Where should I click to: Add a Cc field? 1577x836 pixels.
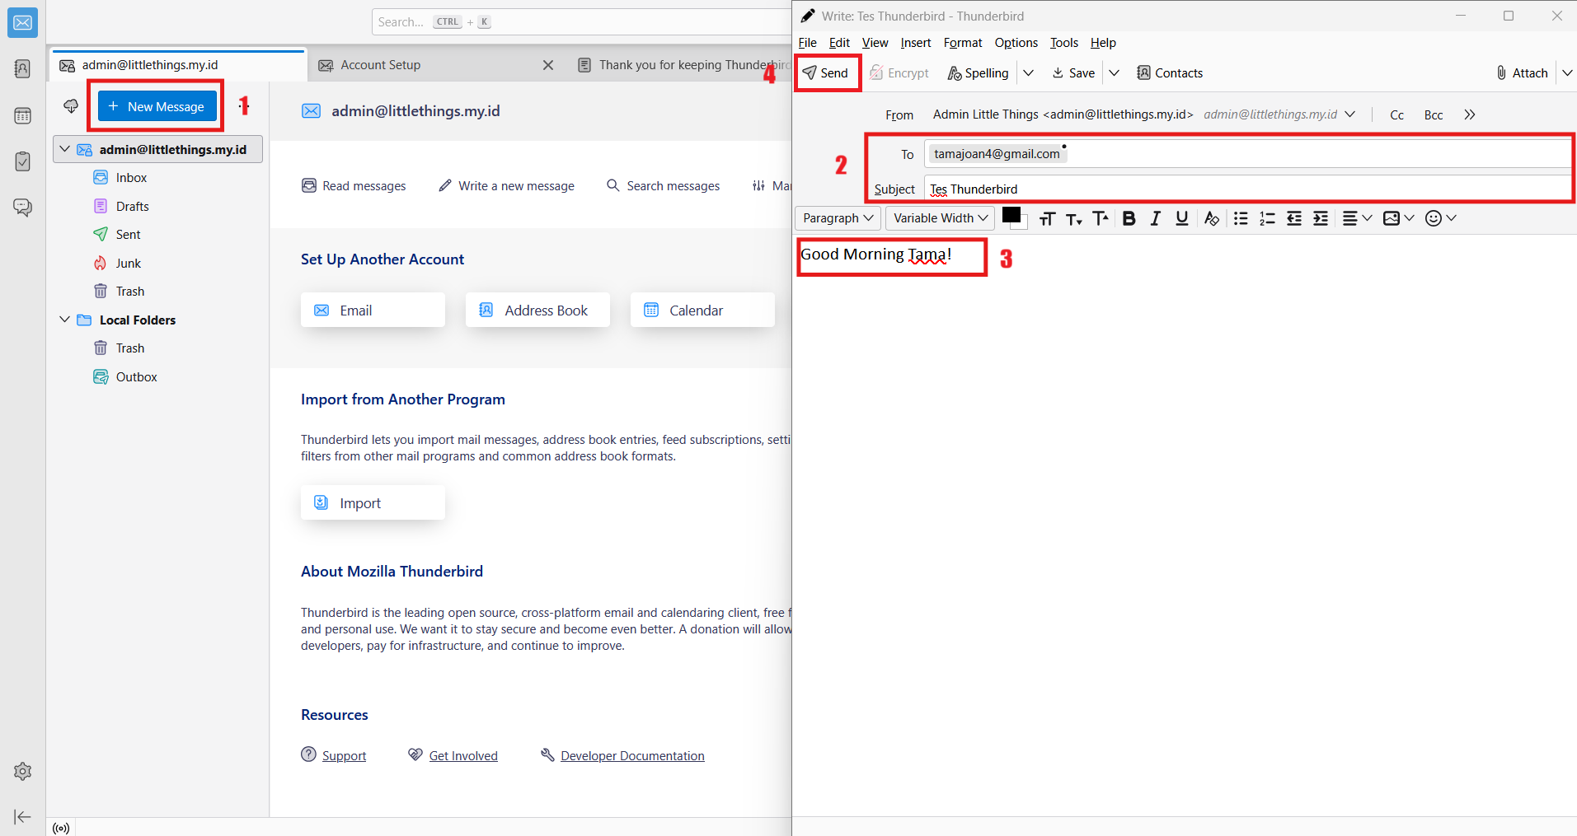[1396, 115]
